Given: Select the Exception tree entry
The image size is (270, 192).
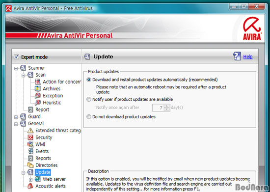Looking at the screenshot, I should (53, 96).
